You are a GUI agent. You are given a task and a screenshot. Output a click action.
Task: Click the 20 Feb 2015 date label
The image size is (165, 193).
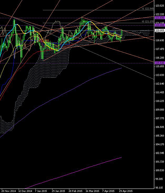click(75, 191)
